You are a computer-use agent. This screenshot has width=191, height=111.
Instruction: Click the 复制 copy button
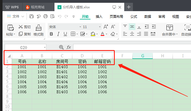(x=25, y=34)
